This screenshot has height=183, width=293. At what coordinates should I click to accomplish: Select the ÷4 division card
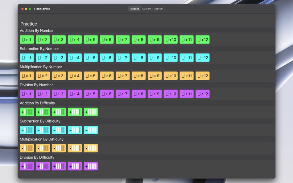[75, 94]
